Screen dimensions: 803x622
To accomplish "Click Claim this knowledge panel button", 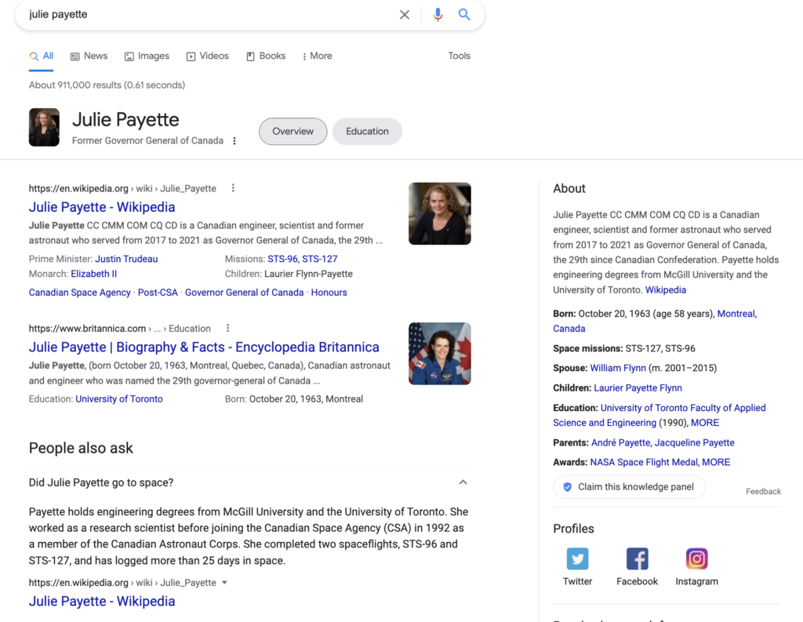I will pos(629,487).
